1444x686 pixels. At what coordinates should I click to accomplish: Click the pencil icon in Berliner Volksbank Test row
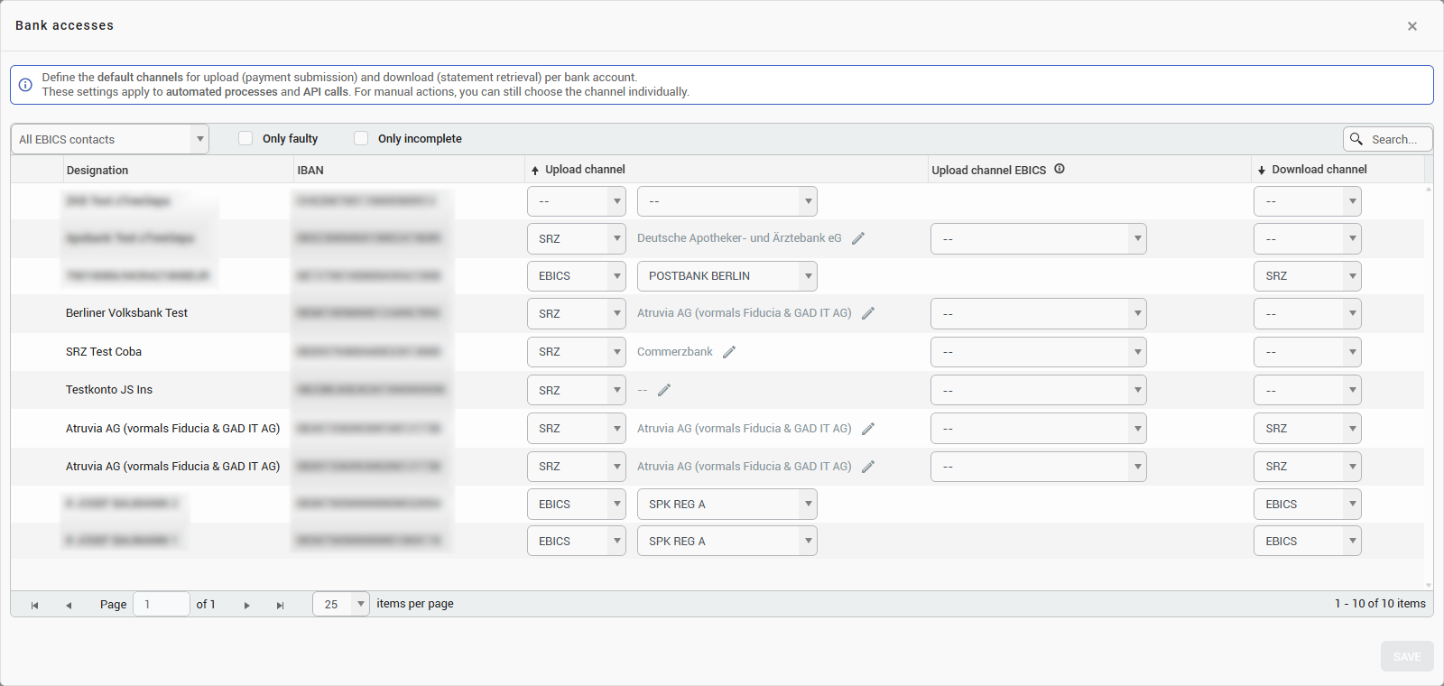[868, 313]
